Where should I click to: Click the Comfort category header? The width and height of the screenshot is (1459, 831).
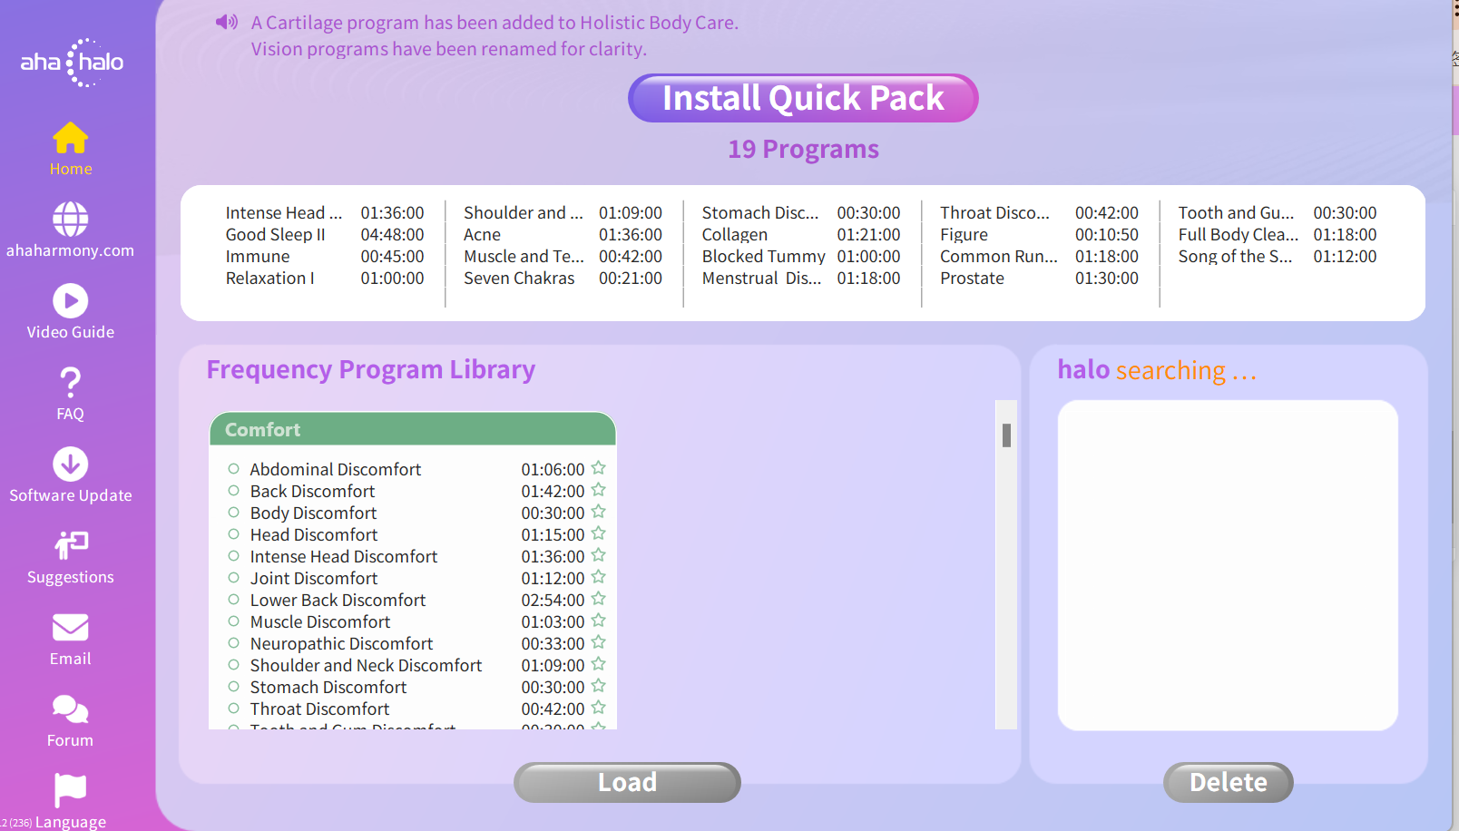(x=413, y=429)
